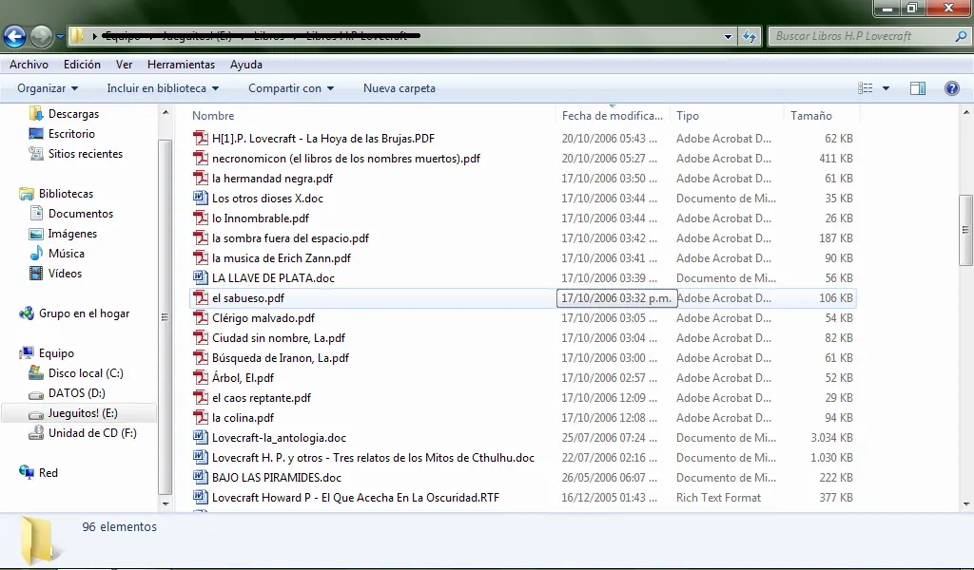Open the Compartir con dropdown
Screen dimensions: 974x570
291,88
